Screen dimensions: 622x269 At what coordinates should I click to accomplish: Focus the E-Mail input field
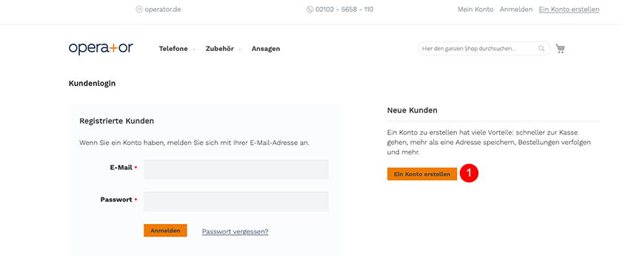pos(236,169)
